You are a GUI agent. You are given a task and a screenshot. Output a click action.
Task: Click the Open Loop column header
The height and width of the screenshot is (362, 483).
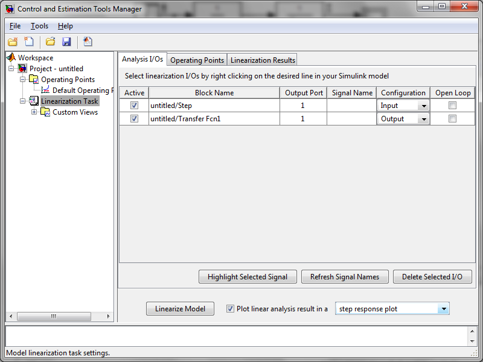[453, 93]
